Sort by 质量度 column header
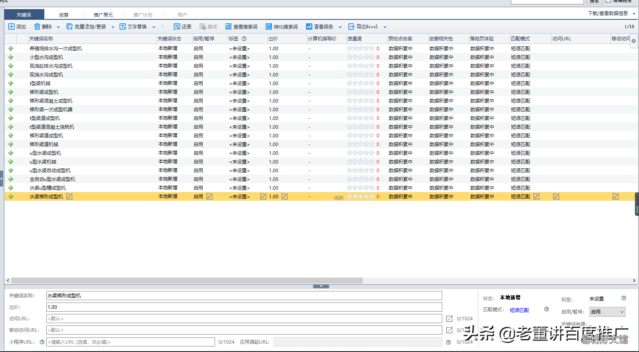This screenshot has width=639, height=352. 367,39
